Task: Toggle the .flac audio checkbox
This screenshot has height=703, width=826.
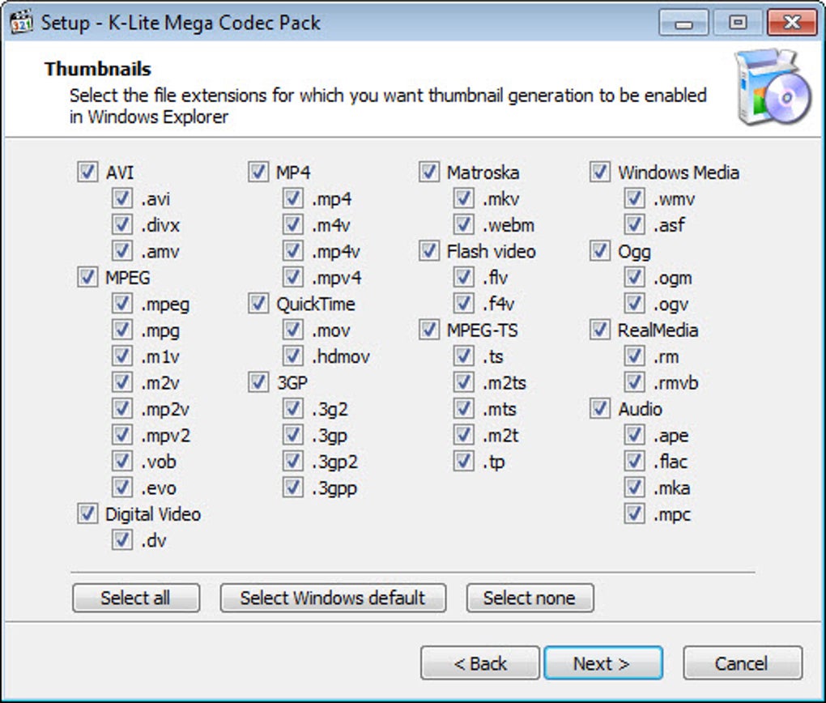Action: [x=635, y=462]
